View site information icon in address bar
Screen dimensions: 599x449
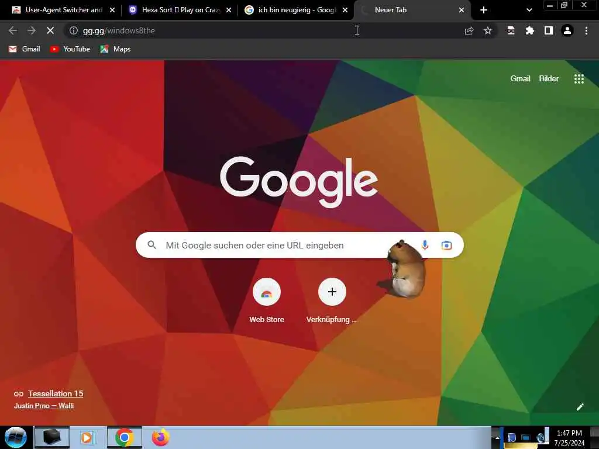[x=73, y=30]
